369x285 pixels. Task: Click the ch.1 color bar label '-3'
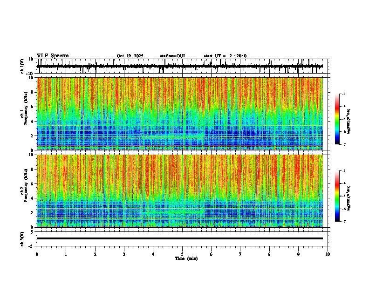click(x=343, y=94)
